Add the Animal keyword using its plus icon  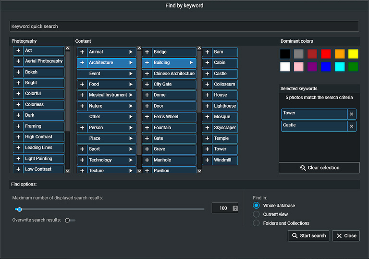click(82, 52)
